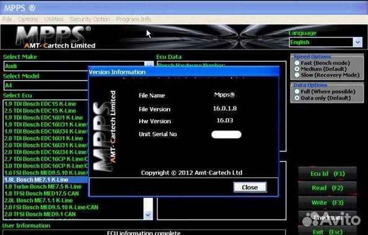The width and height of the screenshot is (368, 235).
Task: Select Medium (Default) speed option
Action: pyautogui.click(x=297, y=69)
